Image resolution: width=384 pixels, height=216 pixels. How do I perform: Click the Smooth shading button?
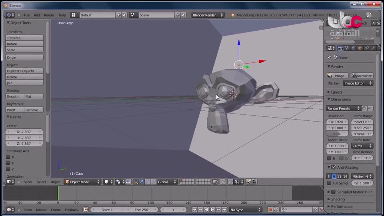pos(14,96)
